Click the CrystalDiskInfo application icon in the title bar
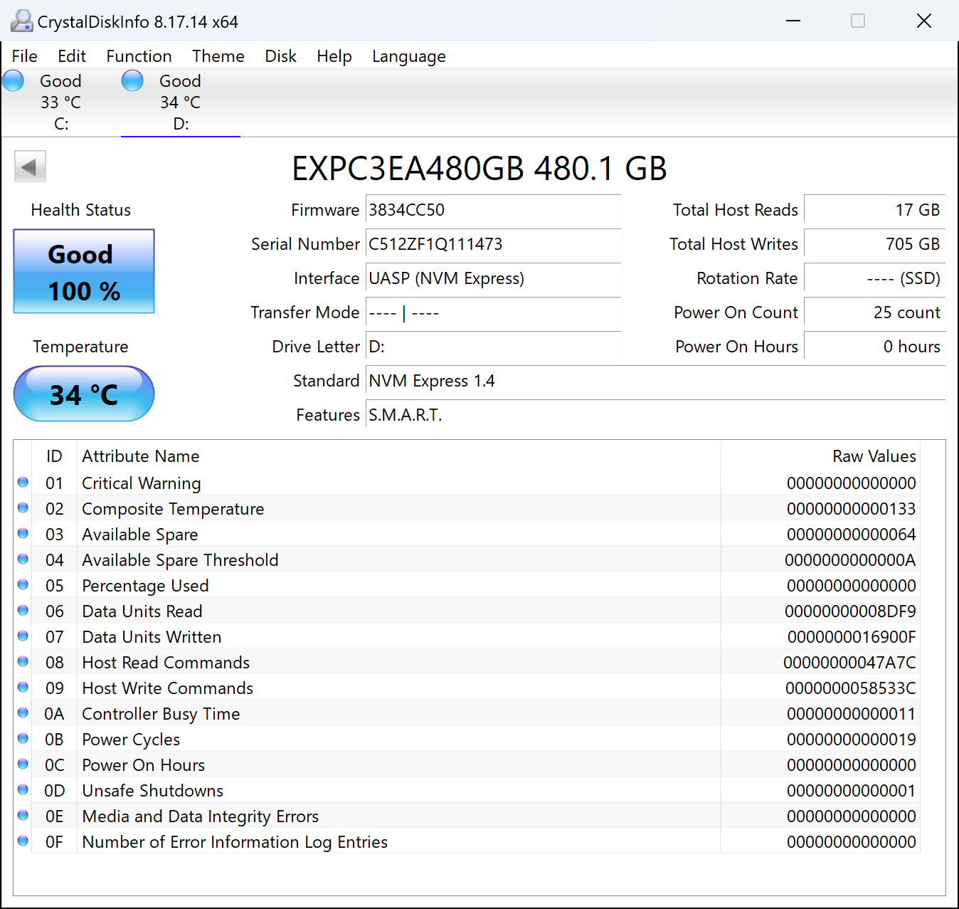The image size is (959, 909). (21, 21)
